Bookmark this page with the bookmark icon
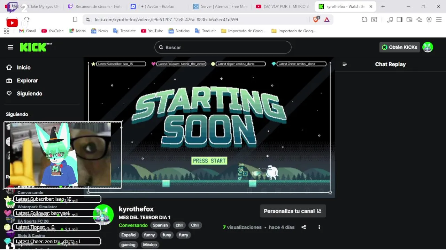 [x=75, y=20]
